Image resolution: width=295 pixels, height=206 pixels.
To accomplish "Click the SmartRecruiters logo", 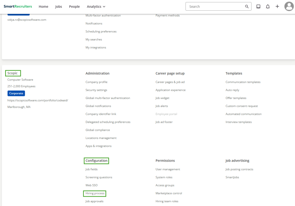I will [18, 6].
